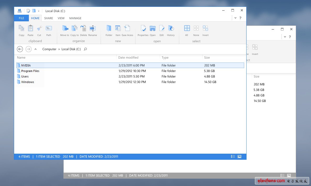Click the Copy icon in clipboard group
Screen dimensions: 311x186
click(x=21, y=28)
